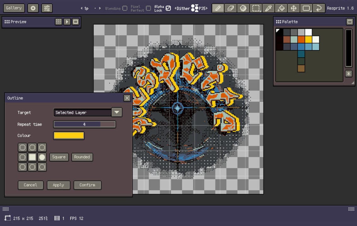Select the rectangular Selection tool
This screenshot has height=226, width=357.
[256, 8]
